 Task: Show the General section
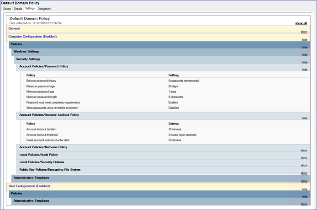[x=304, y=32]
